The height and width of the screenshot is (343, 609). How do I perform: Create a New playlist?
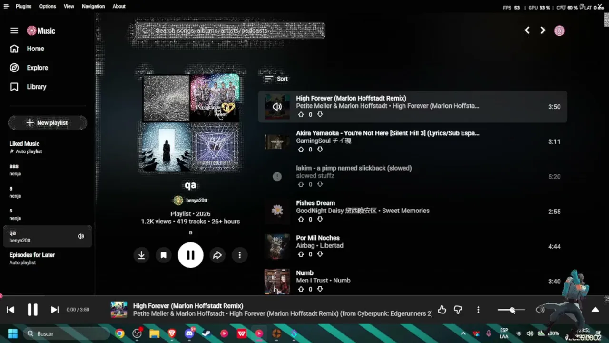coord(47,123)
